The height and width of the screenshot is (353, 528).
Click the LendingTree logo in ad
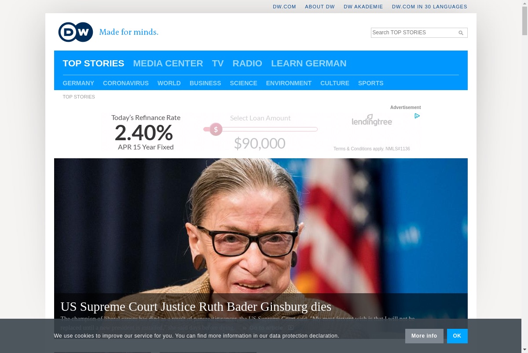point(372,120)
